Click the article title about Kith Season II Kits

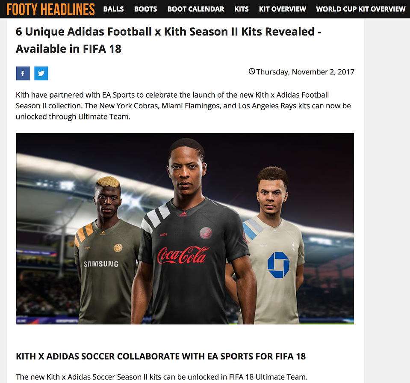pos(168,40)
